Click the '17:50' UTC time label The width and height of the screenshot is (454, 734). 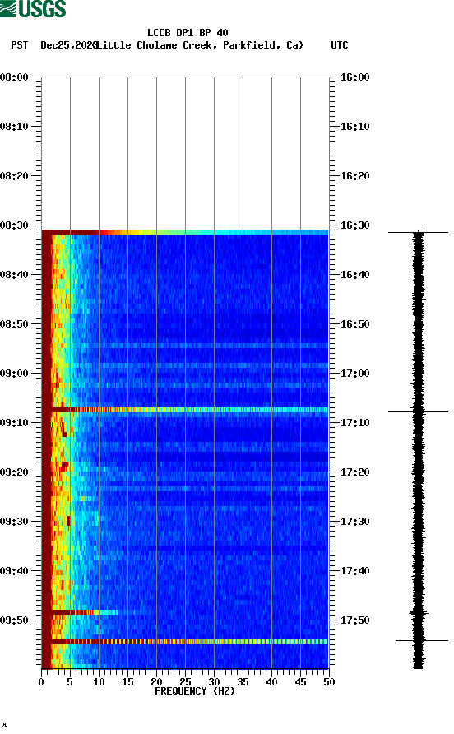(x=354, y=620)
